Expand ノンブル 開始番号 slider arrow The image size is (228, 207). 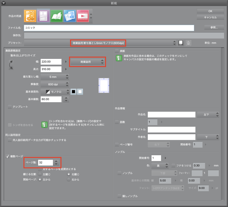(165, 158)
